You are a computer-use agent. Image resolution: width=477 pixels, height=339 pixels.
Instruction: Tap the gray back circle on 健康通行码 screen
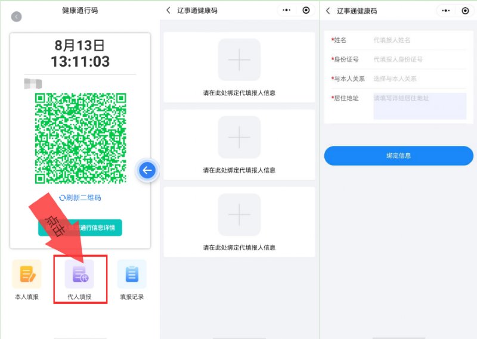point(17,17)
